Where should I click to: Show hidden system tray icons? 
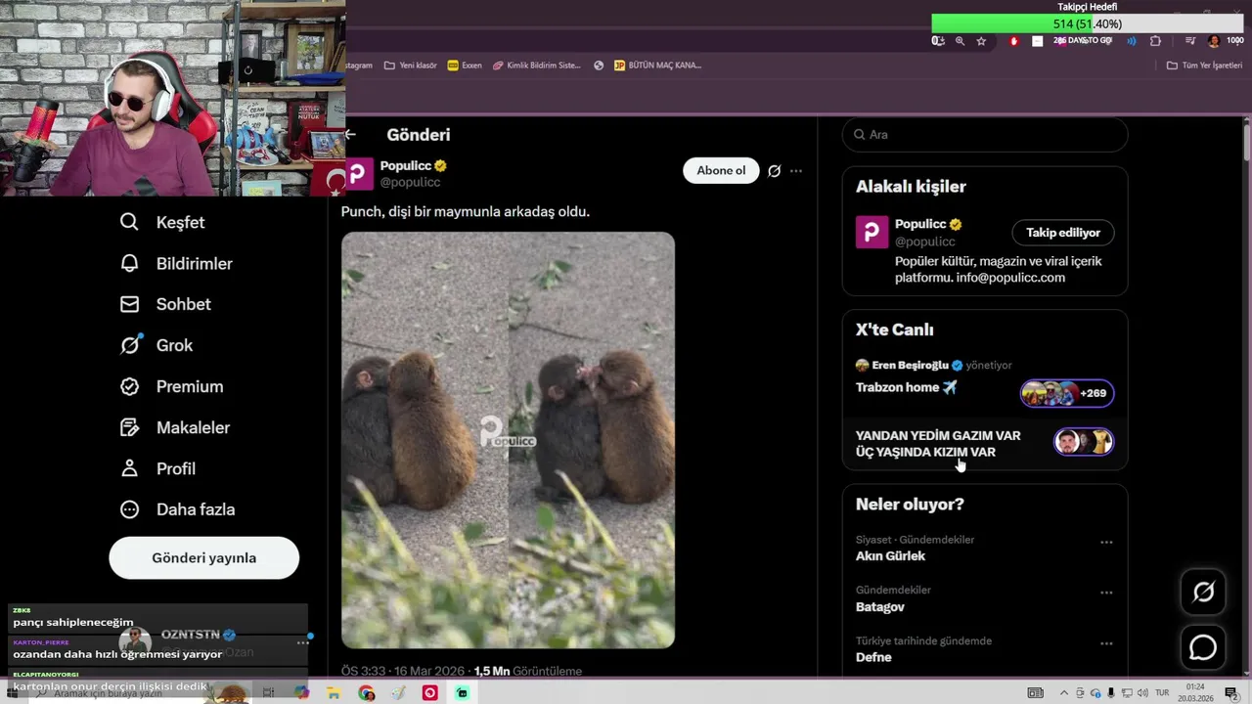(x=1064, y=693)
